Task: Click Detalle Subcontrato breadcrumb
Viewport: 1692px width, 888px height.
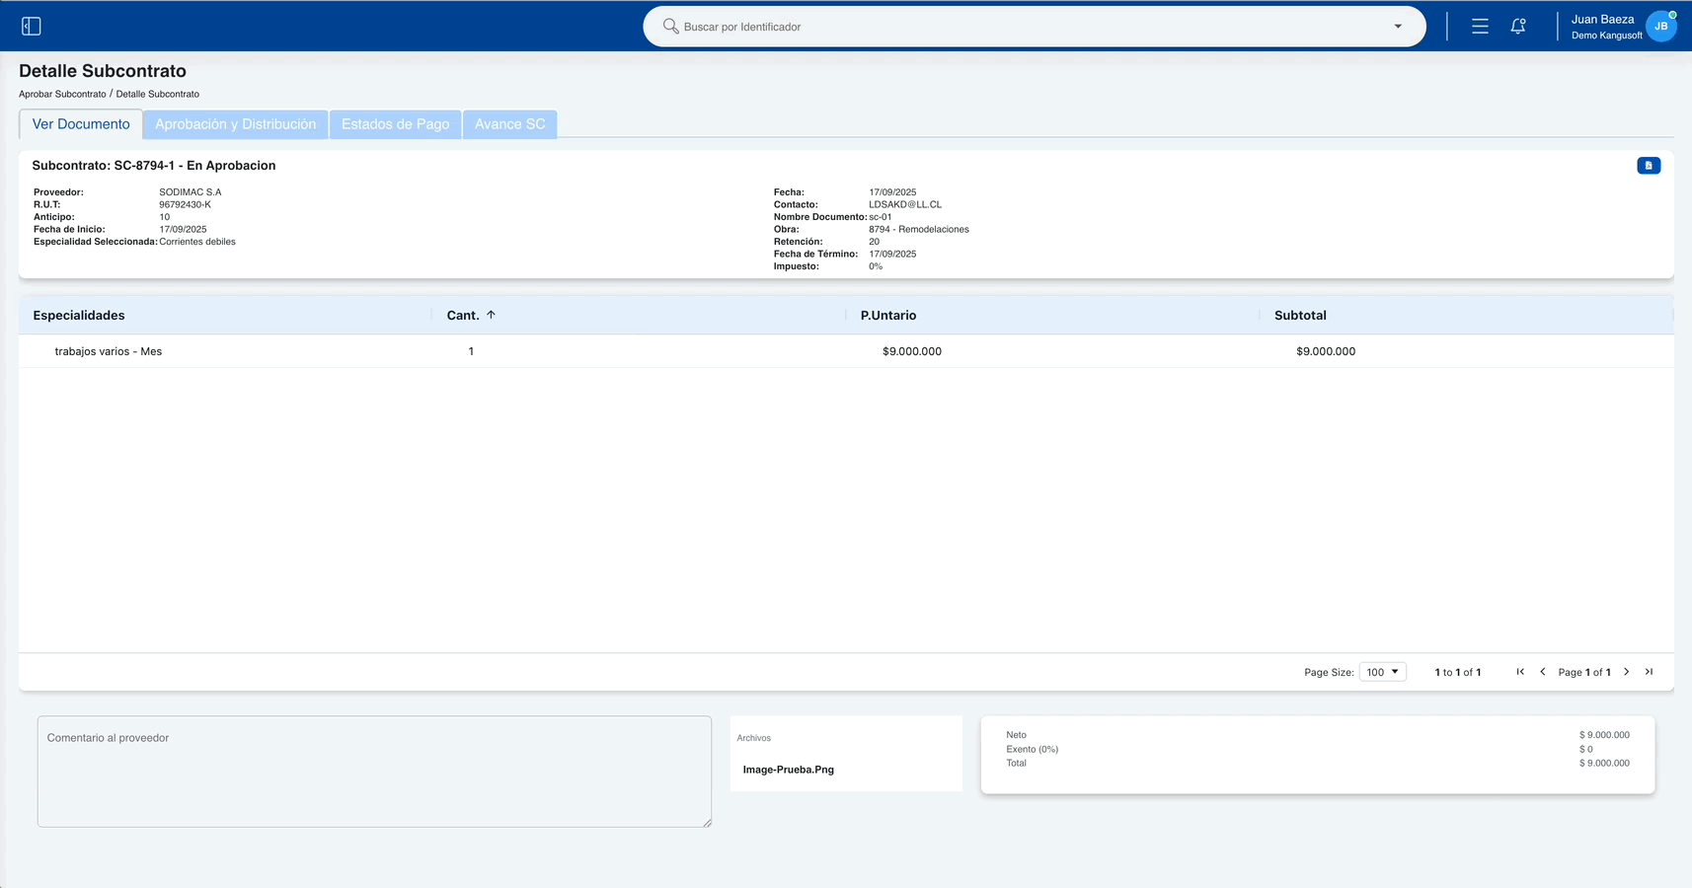Action: point(158,94)
